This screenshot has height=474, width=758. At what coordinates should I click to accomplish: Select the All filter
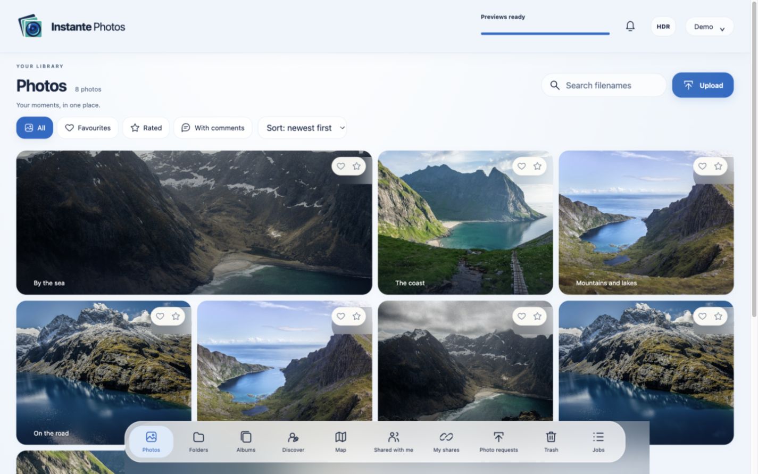click(35, 128)
